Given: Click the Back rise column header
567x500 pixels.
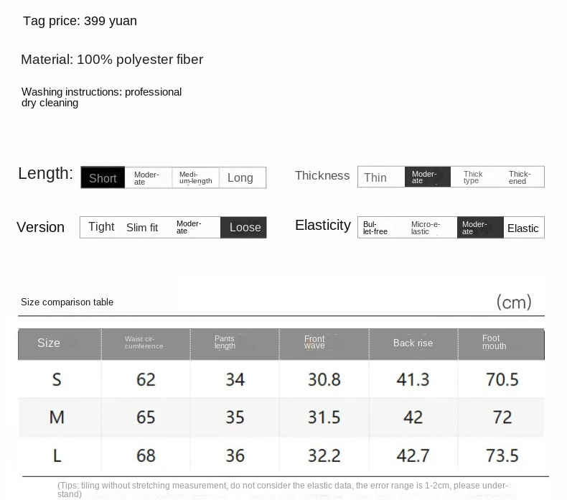Looking at the screenshot, I should (413, 343).
